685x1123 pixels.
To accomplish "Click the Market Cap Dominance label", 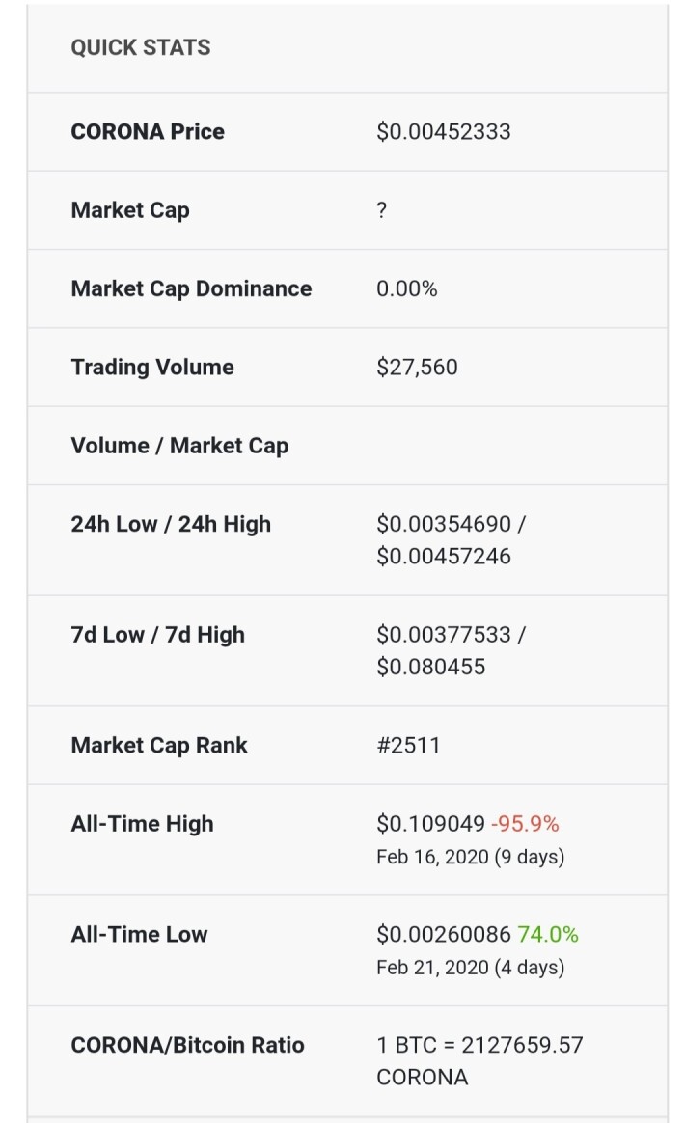I will click(x=191, y=288).
